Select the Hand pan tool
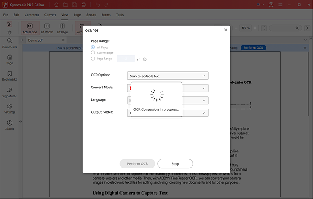This screenshot has height=199, width=313. (x=9, y=32)
